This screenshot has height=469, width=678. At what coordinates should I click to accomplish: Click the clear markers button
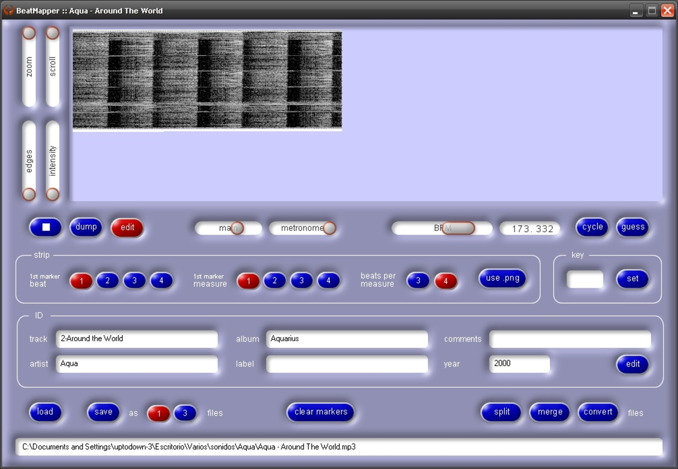pyautogui.click(x=321, y=412)
